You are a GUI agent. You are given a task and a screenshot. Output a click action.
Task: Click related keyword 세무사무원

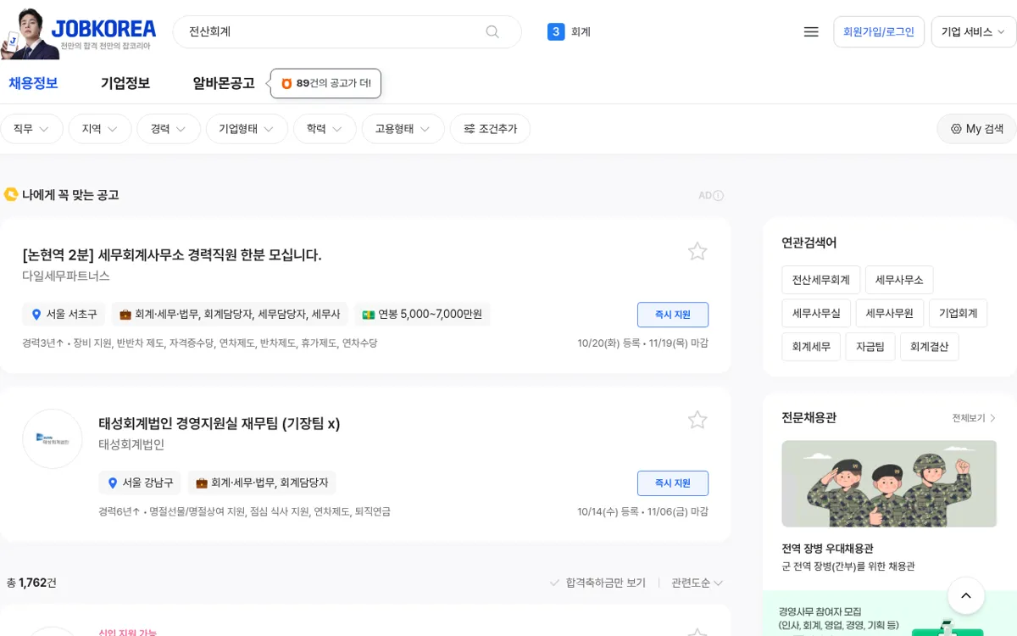890,313
